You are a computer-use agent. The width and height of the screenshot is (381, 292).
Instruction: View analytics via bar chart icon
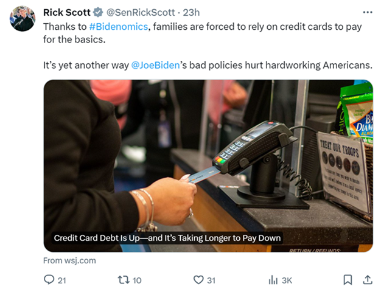pyautogui.click(x=273, y=280)
